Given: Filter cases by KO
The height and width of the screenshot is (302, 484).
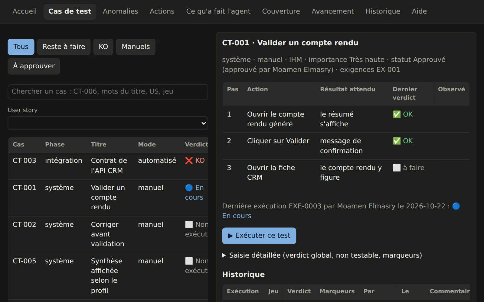Looking at the screenshot, I should (103, 47).
